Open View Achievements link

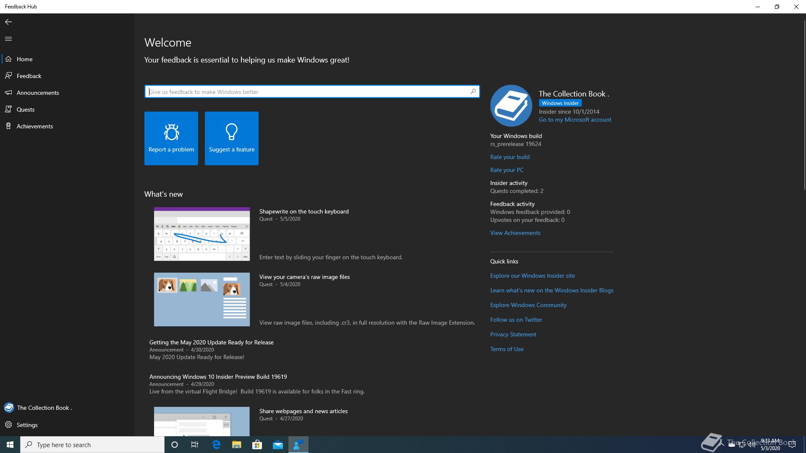[515, 233]
